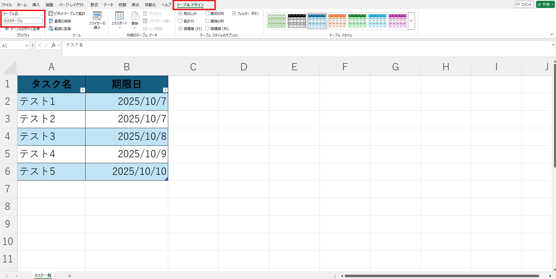Click the insert function fx icon

tap(53, 45)
